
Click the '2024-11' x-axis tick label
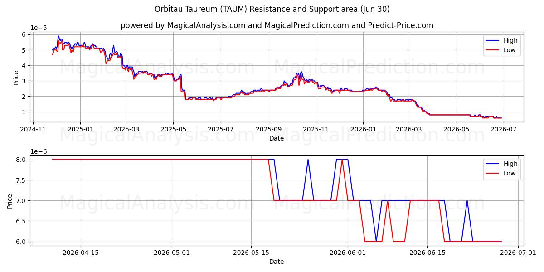(x=33, y=130)
